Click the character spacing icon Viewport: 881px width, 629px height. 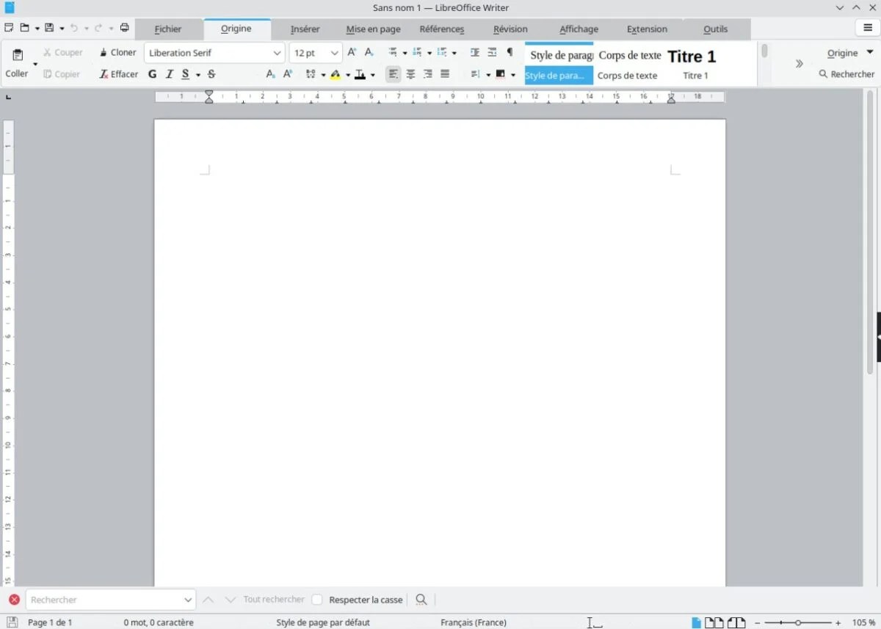click(x=311, y=74)
